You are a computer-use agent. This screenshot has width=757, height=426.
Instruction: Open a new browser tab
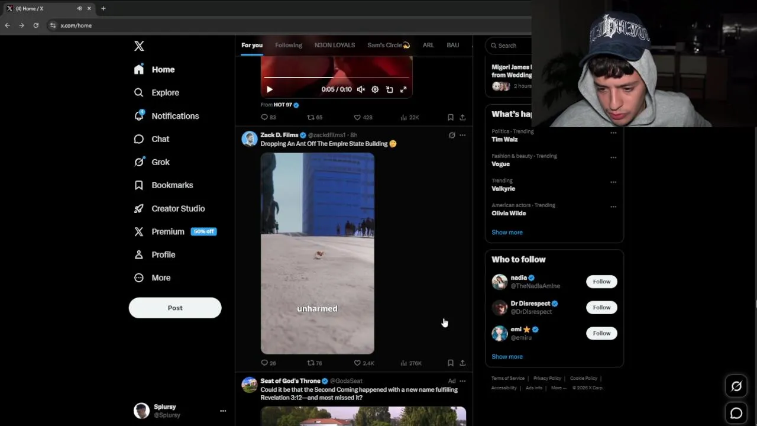click(103, 8)
